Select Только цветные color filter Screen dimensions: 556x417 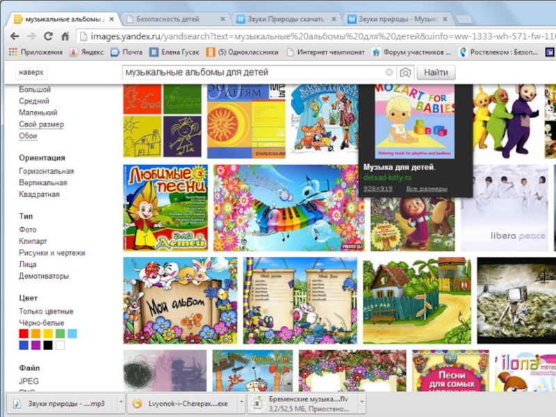[x=46, y=311]
